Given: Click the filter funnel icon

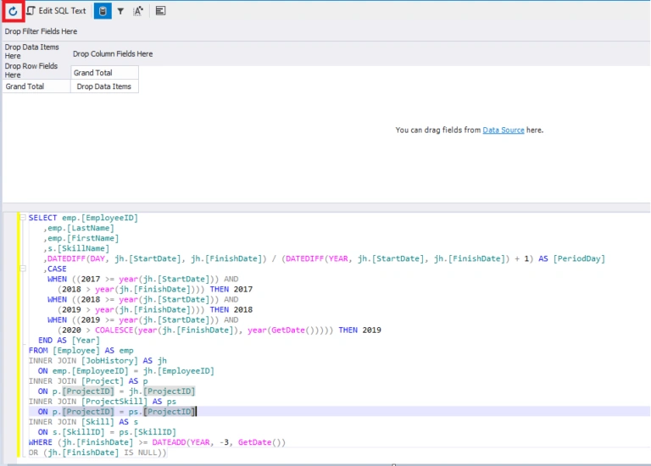Looking at the screenshot, I should tap(120, 11).
